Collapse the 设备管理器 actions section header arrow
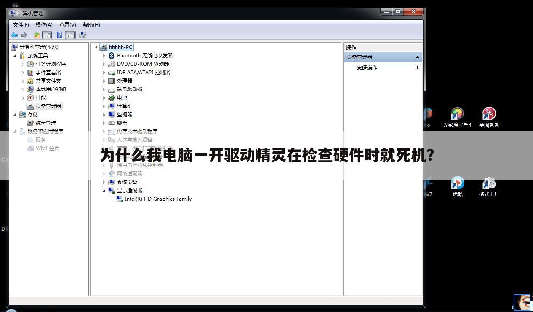The height and width of the screenshot is (312, 533). [x=417, y=57]
